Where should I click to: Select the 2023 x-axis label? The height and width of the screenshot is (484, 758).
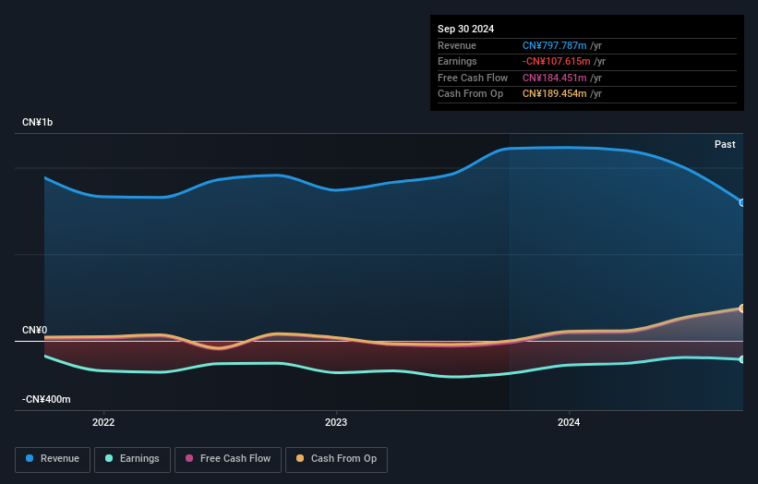pyautogui.click(x=336, y=422)
